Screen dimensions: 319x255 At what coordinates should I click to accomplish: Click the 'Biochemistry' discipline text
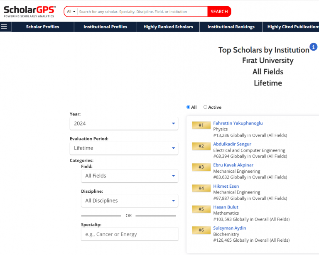pos(226,234)
